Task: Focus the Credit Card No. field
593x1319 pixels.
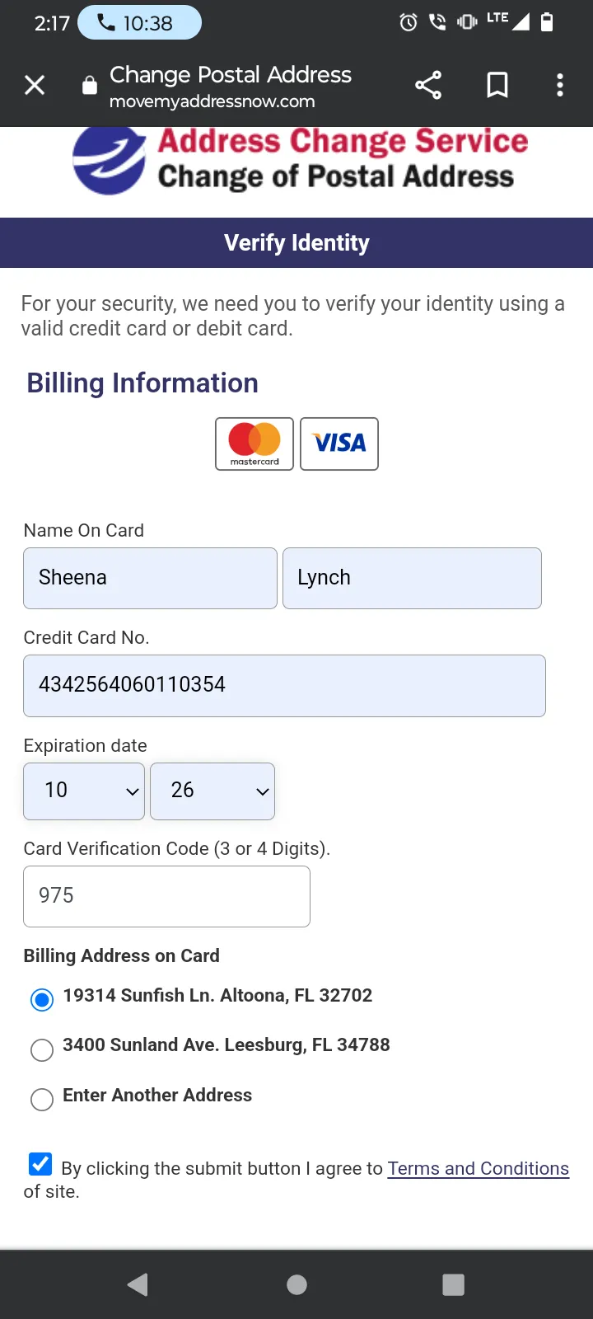Action: [284, 686]
